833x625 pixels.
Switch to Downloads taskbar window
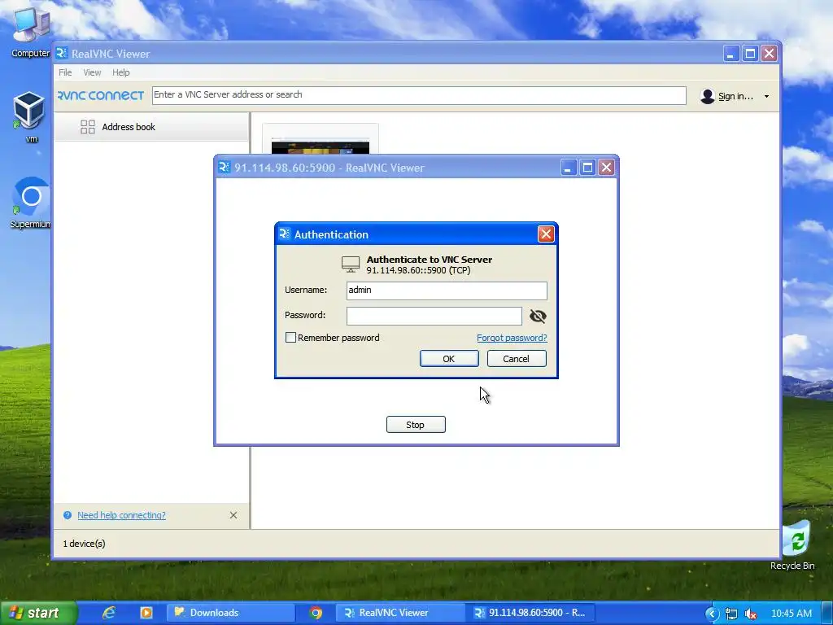[230, 613]
